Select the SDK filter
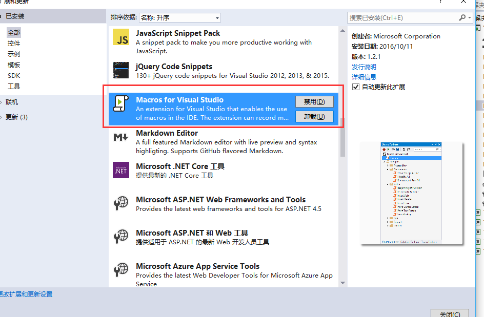Viewport: 484px width, 317px height. 14,76
